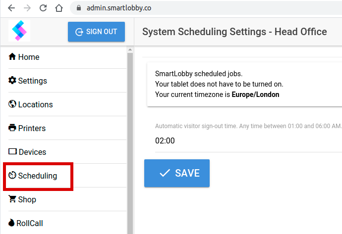This screenshot has width=342, height=234.
Task: Click the Settings gear icon
Action: 12,80
